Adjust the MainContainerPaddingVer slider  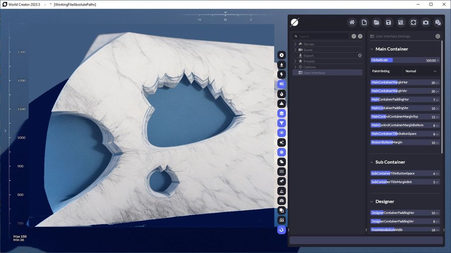pyautogui.click(x=405, y=108)
